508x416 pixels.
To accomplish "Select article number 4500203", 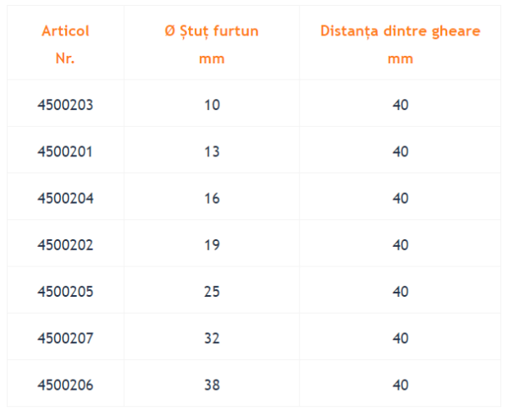I will (x=65, y=105).
